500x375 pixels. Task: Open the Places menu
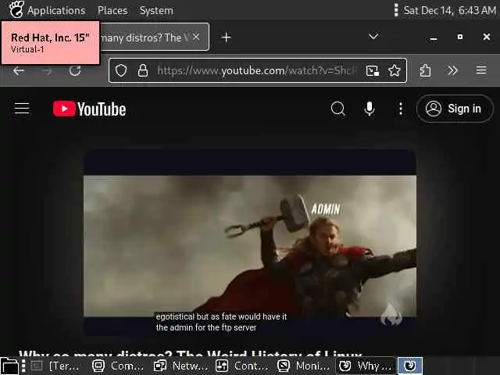coord(112,10)
